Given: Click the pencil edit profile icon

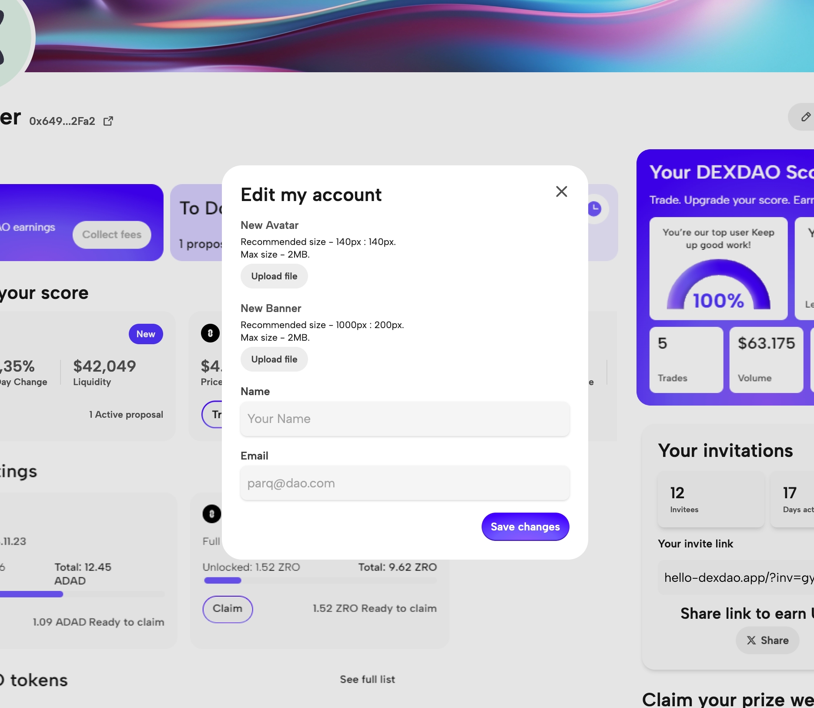Looking at the screenshot, I should click(x=805, y=117).
